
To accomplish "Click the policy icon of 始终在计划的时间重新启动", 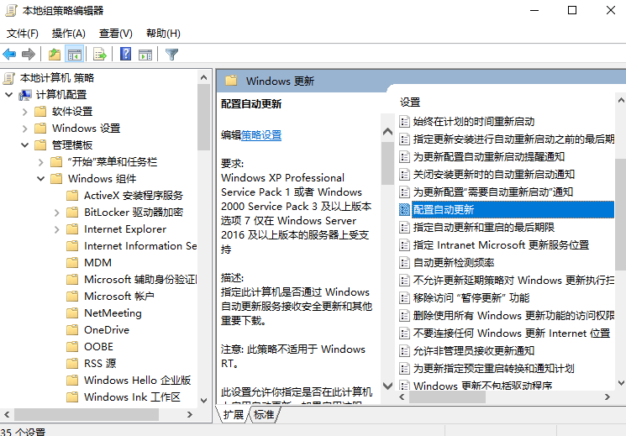I will (404, 121).
